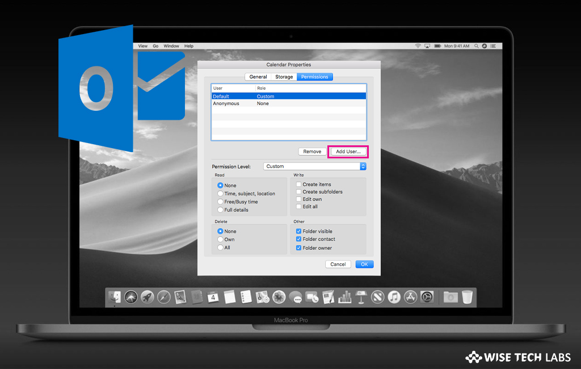Screen dimensions: 581x369
Task: Launch the Music app from dock
Action: [x=394, y=297]
